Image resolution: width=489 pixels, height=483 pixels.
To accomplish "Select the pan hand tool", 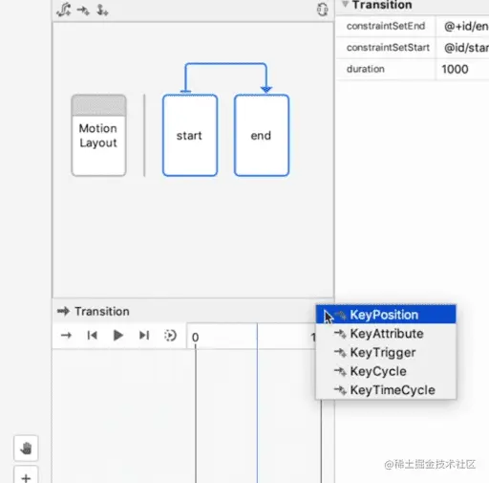I will tap(26, 449).
